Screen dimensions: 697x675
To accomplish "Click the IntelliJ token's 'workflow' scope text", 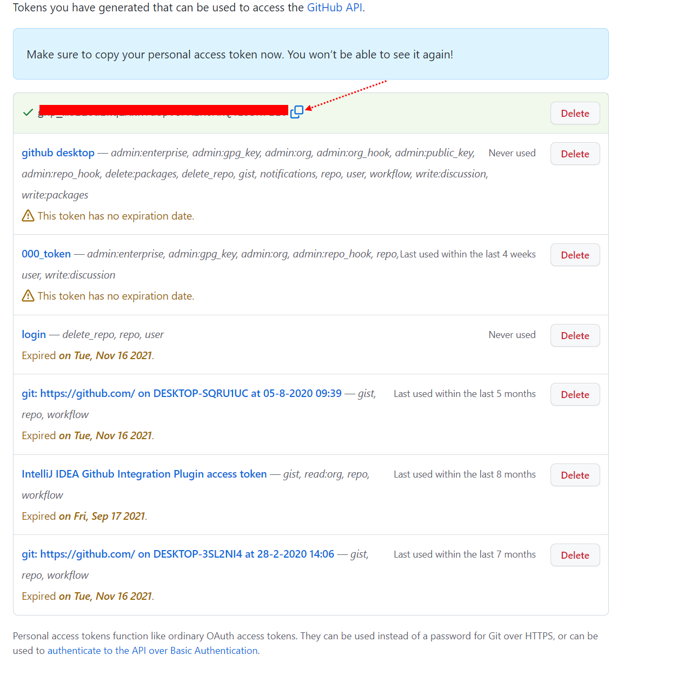I will (x=42, y=495).
